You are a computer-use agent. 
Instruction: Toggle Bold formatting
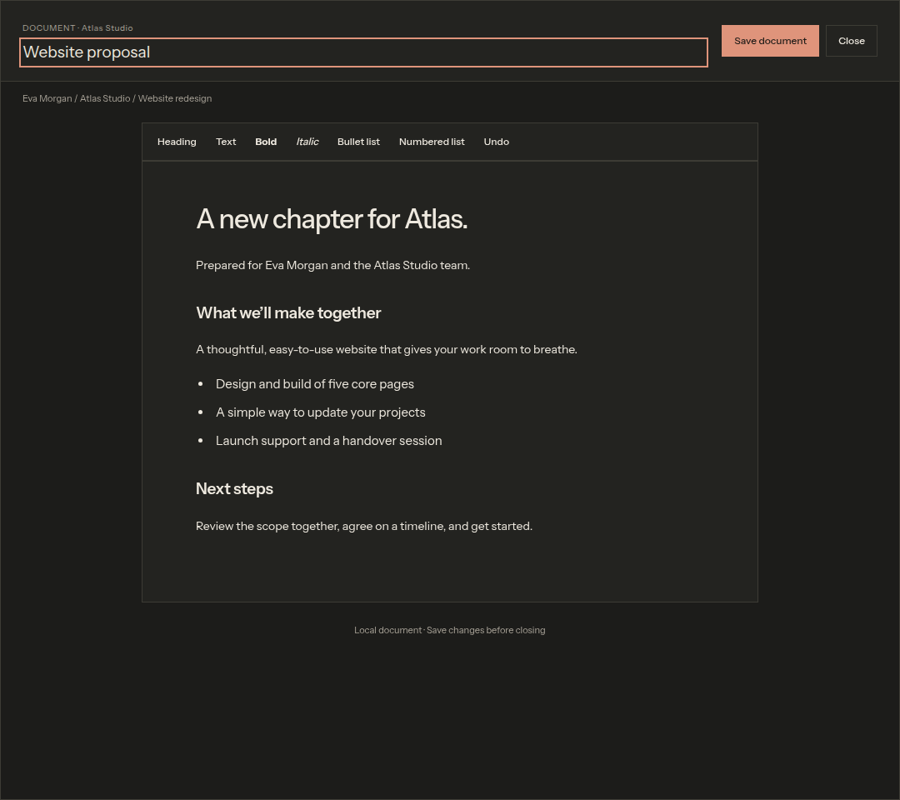[266, 142]
